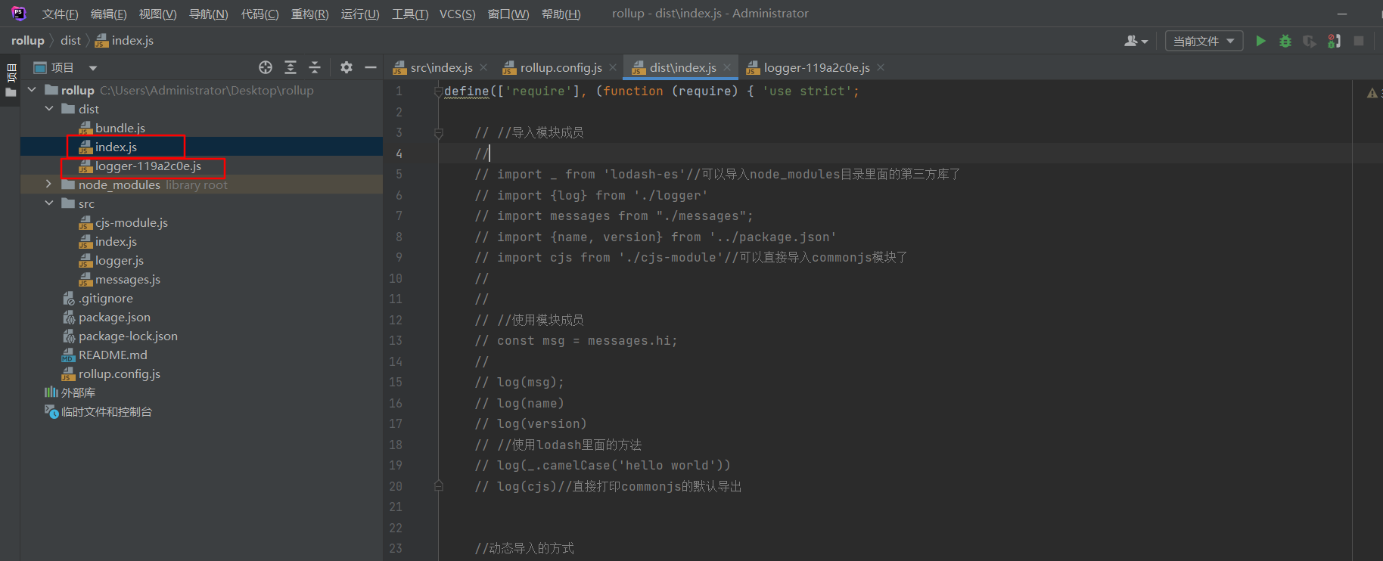
Task: Open the 工具(T) menu
Action: click(x=410, y=14)
